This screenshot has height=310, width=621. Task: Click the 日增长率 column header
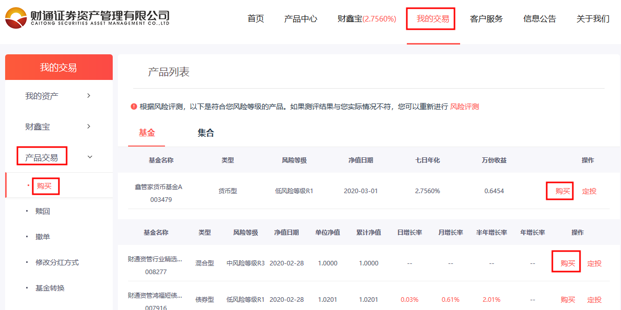[409, 233]
